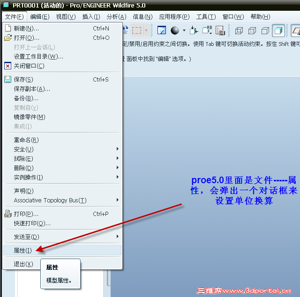
Task: Choose 新建(N)... from the file menu
Action: pos(62,28)
